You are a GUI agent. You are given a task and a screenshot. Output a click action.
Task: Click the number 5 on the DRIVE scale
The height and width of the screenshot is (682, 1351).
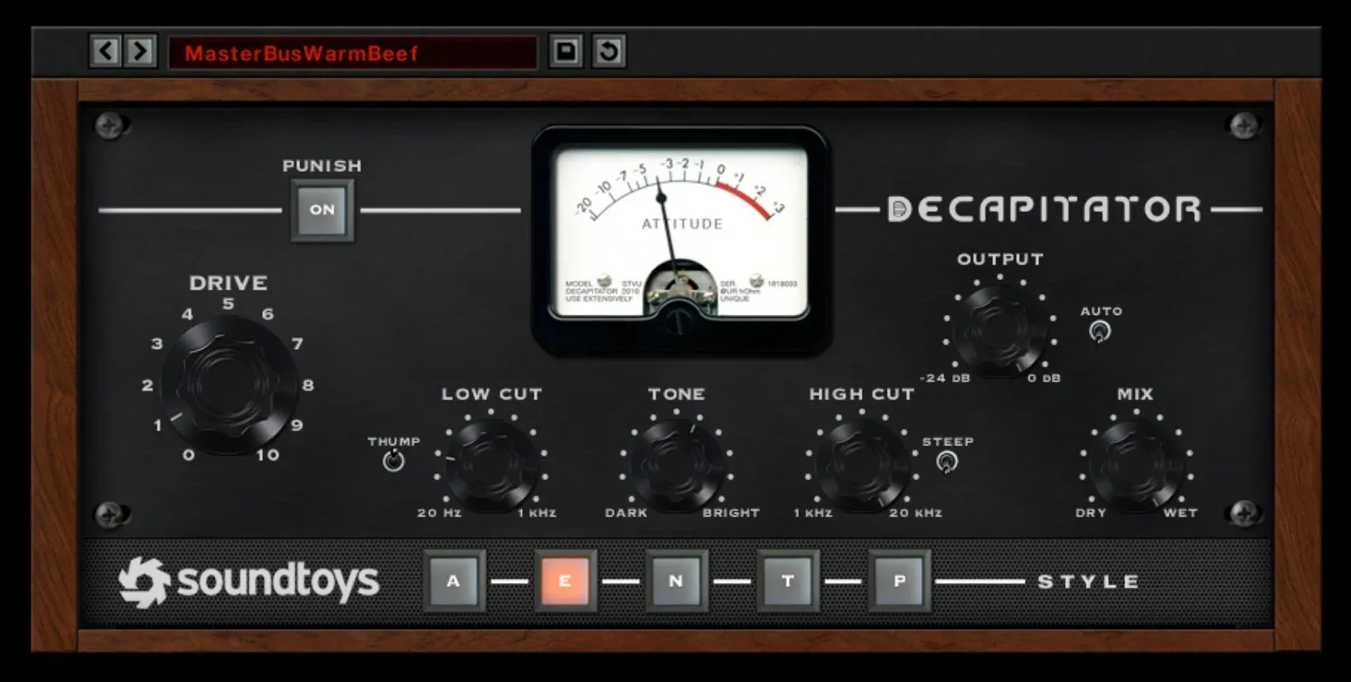coord(228,304)
